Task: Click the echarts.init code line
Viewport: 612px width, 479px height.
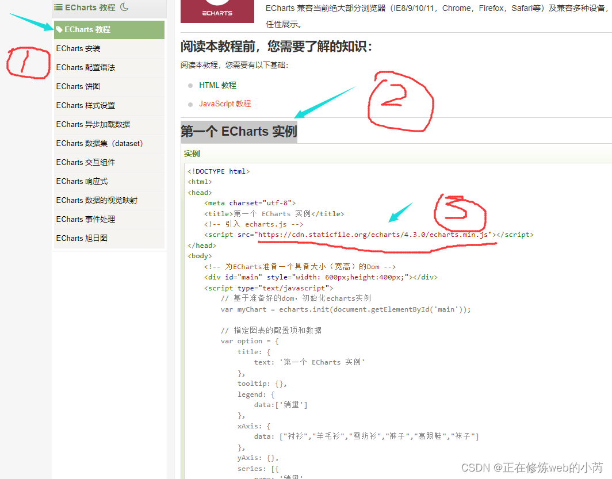Action: tap(346, 309)
